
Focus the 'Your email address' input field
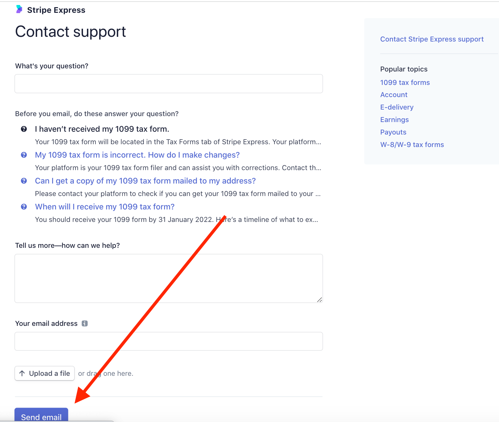(x=169, y=341)
